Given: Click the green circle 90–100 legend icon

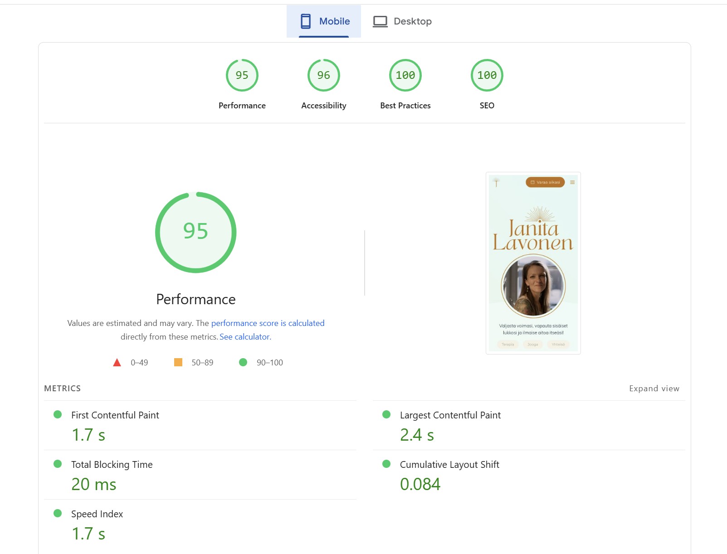Looking at the screenshot, I should click(243, 362).
